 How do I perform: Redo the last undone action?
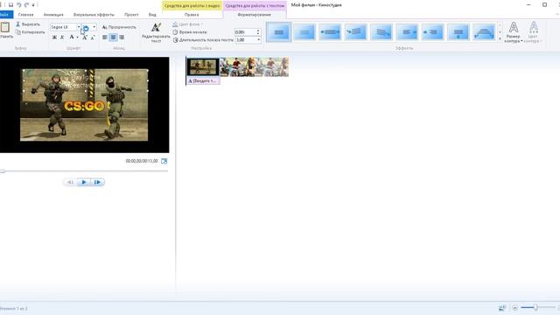click(27, 4)
